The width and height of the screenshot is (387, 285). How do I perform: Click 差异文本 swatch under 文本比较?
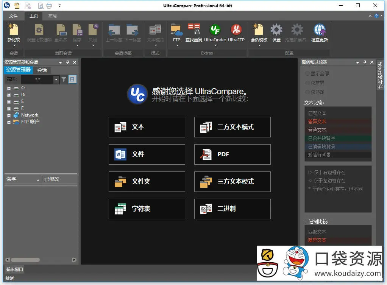(x=338, y=121)
